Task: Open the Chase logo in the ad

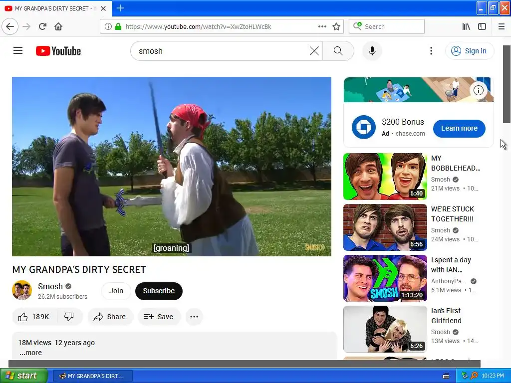Action: click(364, 127)
